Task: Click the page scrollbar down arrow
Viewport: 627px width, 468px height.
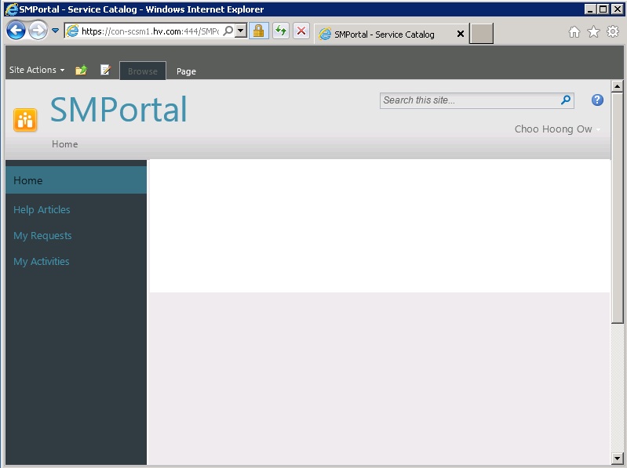Action: (x=617, y=459)
